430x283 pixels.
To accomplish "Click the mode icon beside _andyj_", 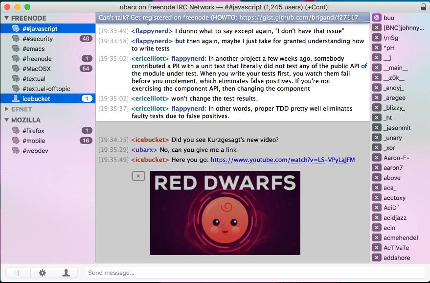I will 377,88.
